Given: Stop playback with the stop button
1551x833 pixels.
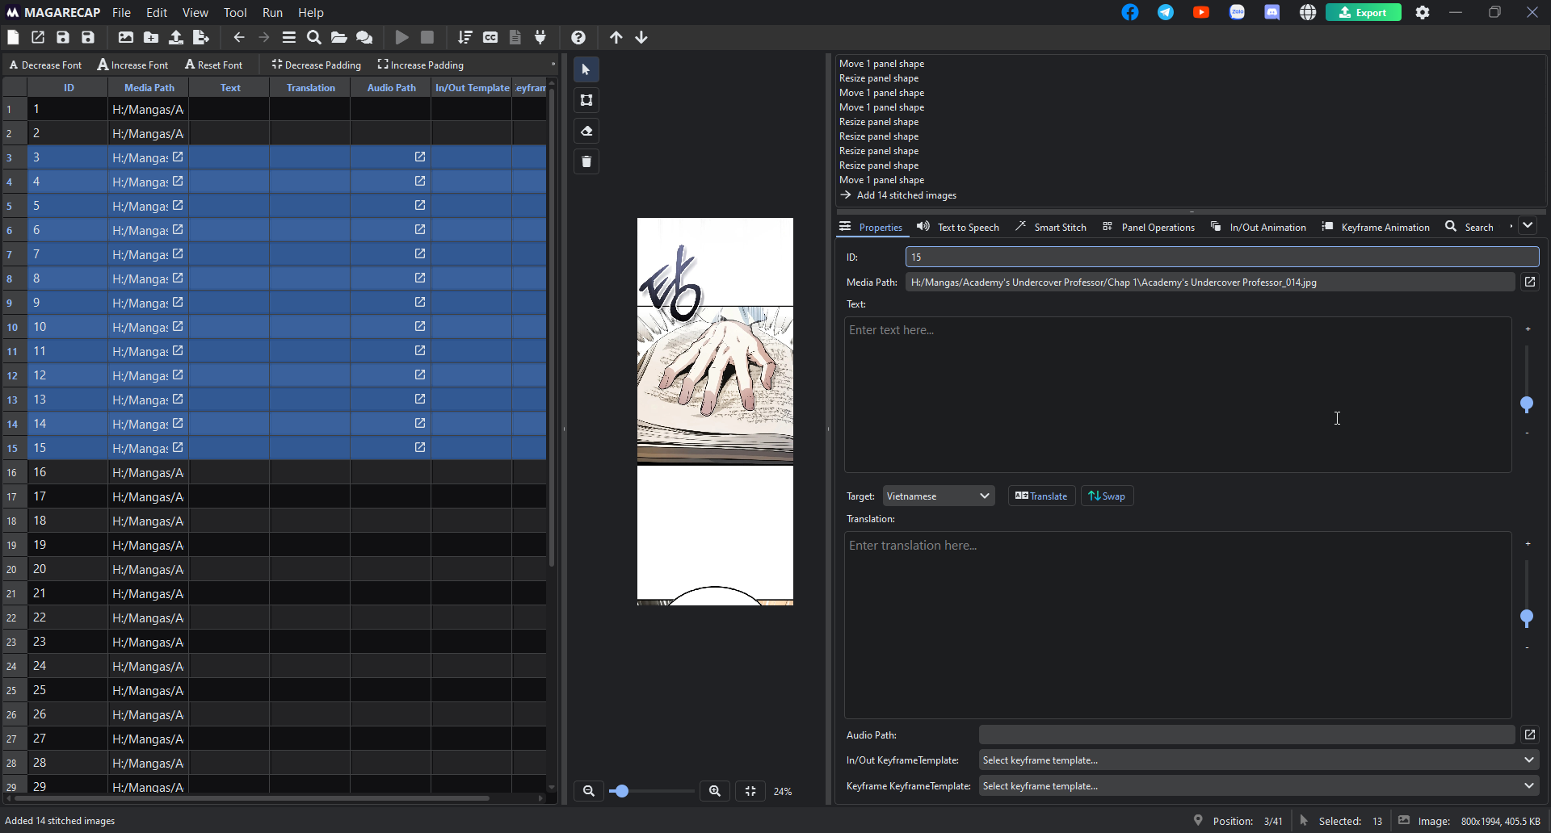Looking at the screenshot, I should pyautogui.click(x=427, y=37).
